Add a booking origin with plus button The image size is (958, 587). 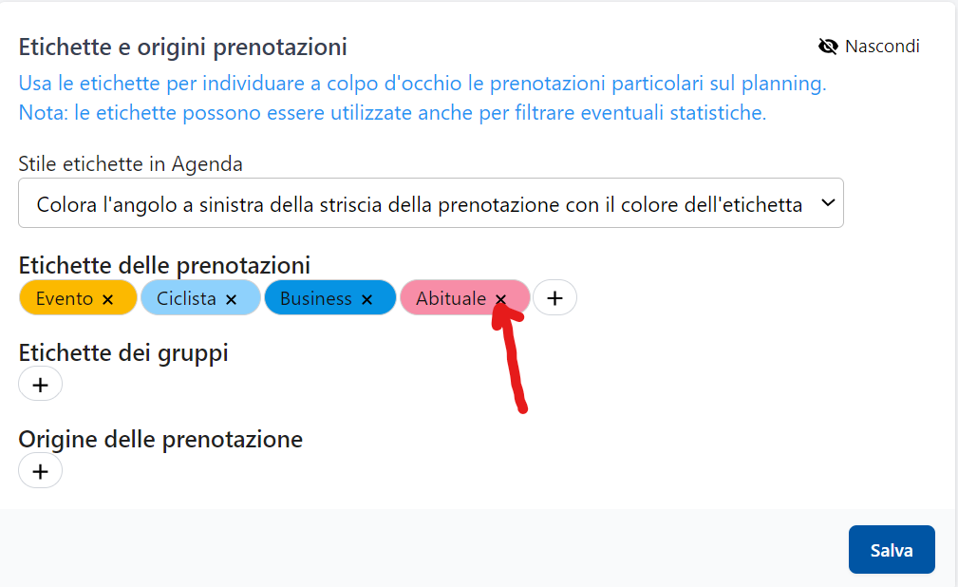[x=40, y=471]
